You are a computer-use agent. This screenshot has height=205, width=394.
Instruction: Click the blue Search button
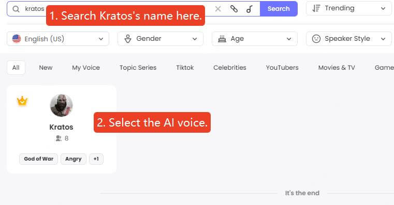[279, 9]
